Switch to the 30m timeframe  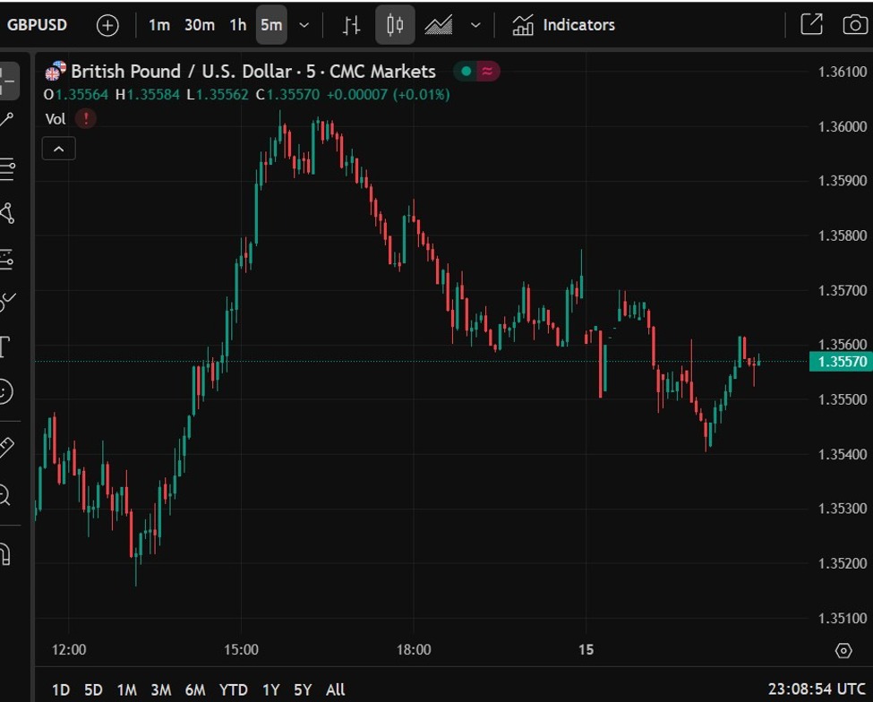pyautogui.click(x=199, y=25)
